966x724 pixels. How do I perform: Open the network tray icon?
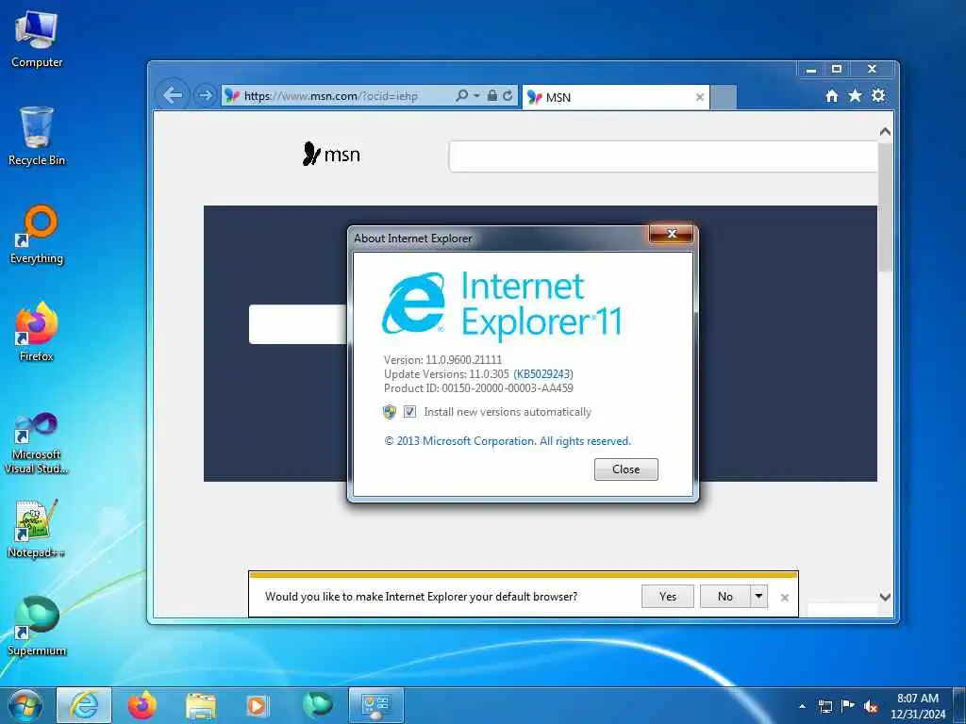[824, 706]
